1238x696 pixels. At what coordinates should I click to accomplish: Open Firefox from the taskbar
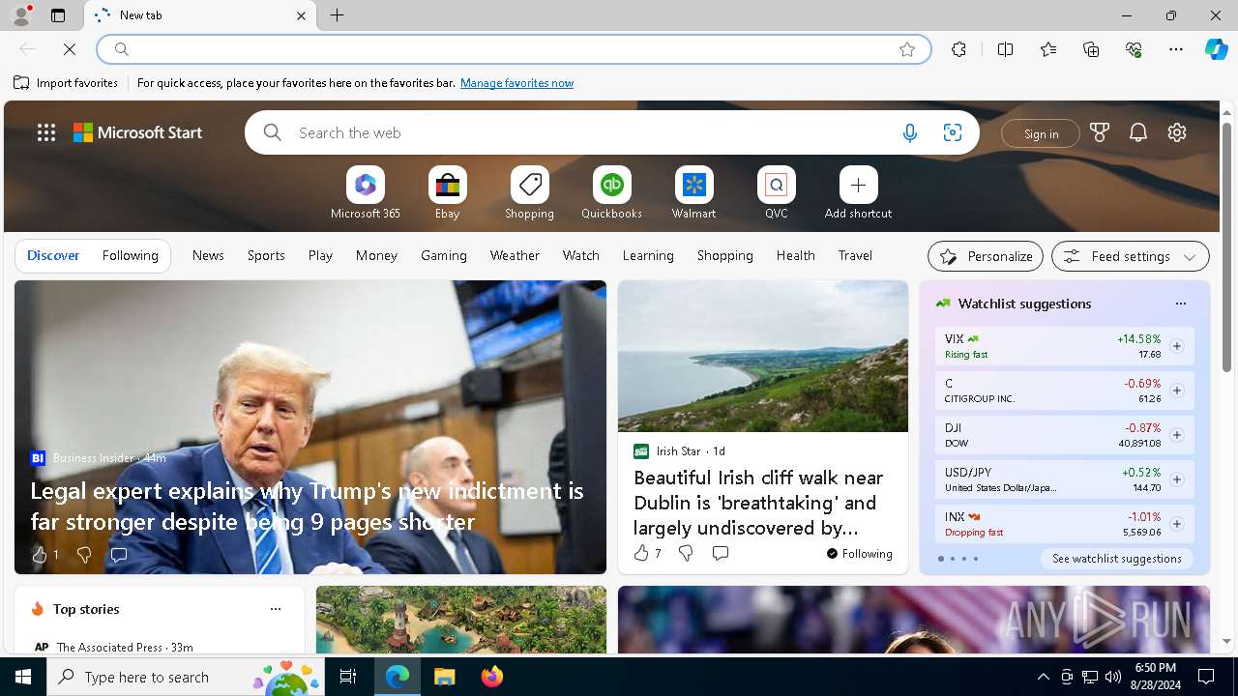(492, 677)
